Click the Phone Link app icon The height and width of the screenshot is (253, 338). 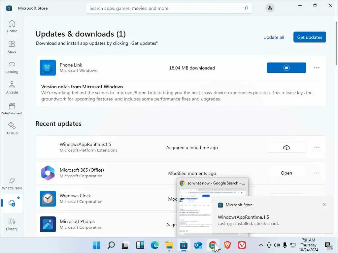click(48, 68)
